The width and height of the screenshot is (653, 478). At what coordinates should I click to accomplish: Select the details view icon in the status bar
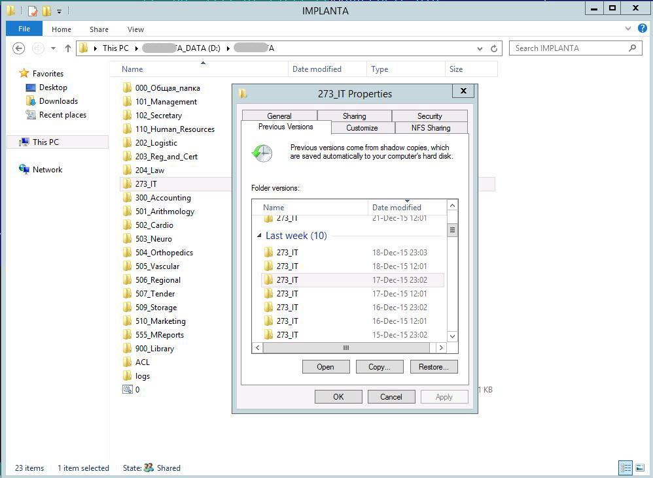626,468
